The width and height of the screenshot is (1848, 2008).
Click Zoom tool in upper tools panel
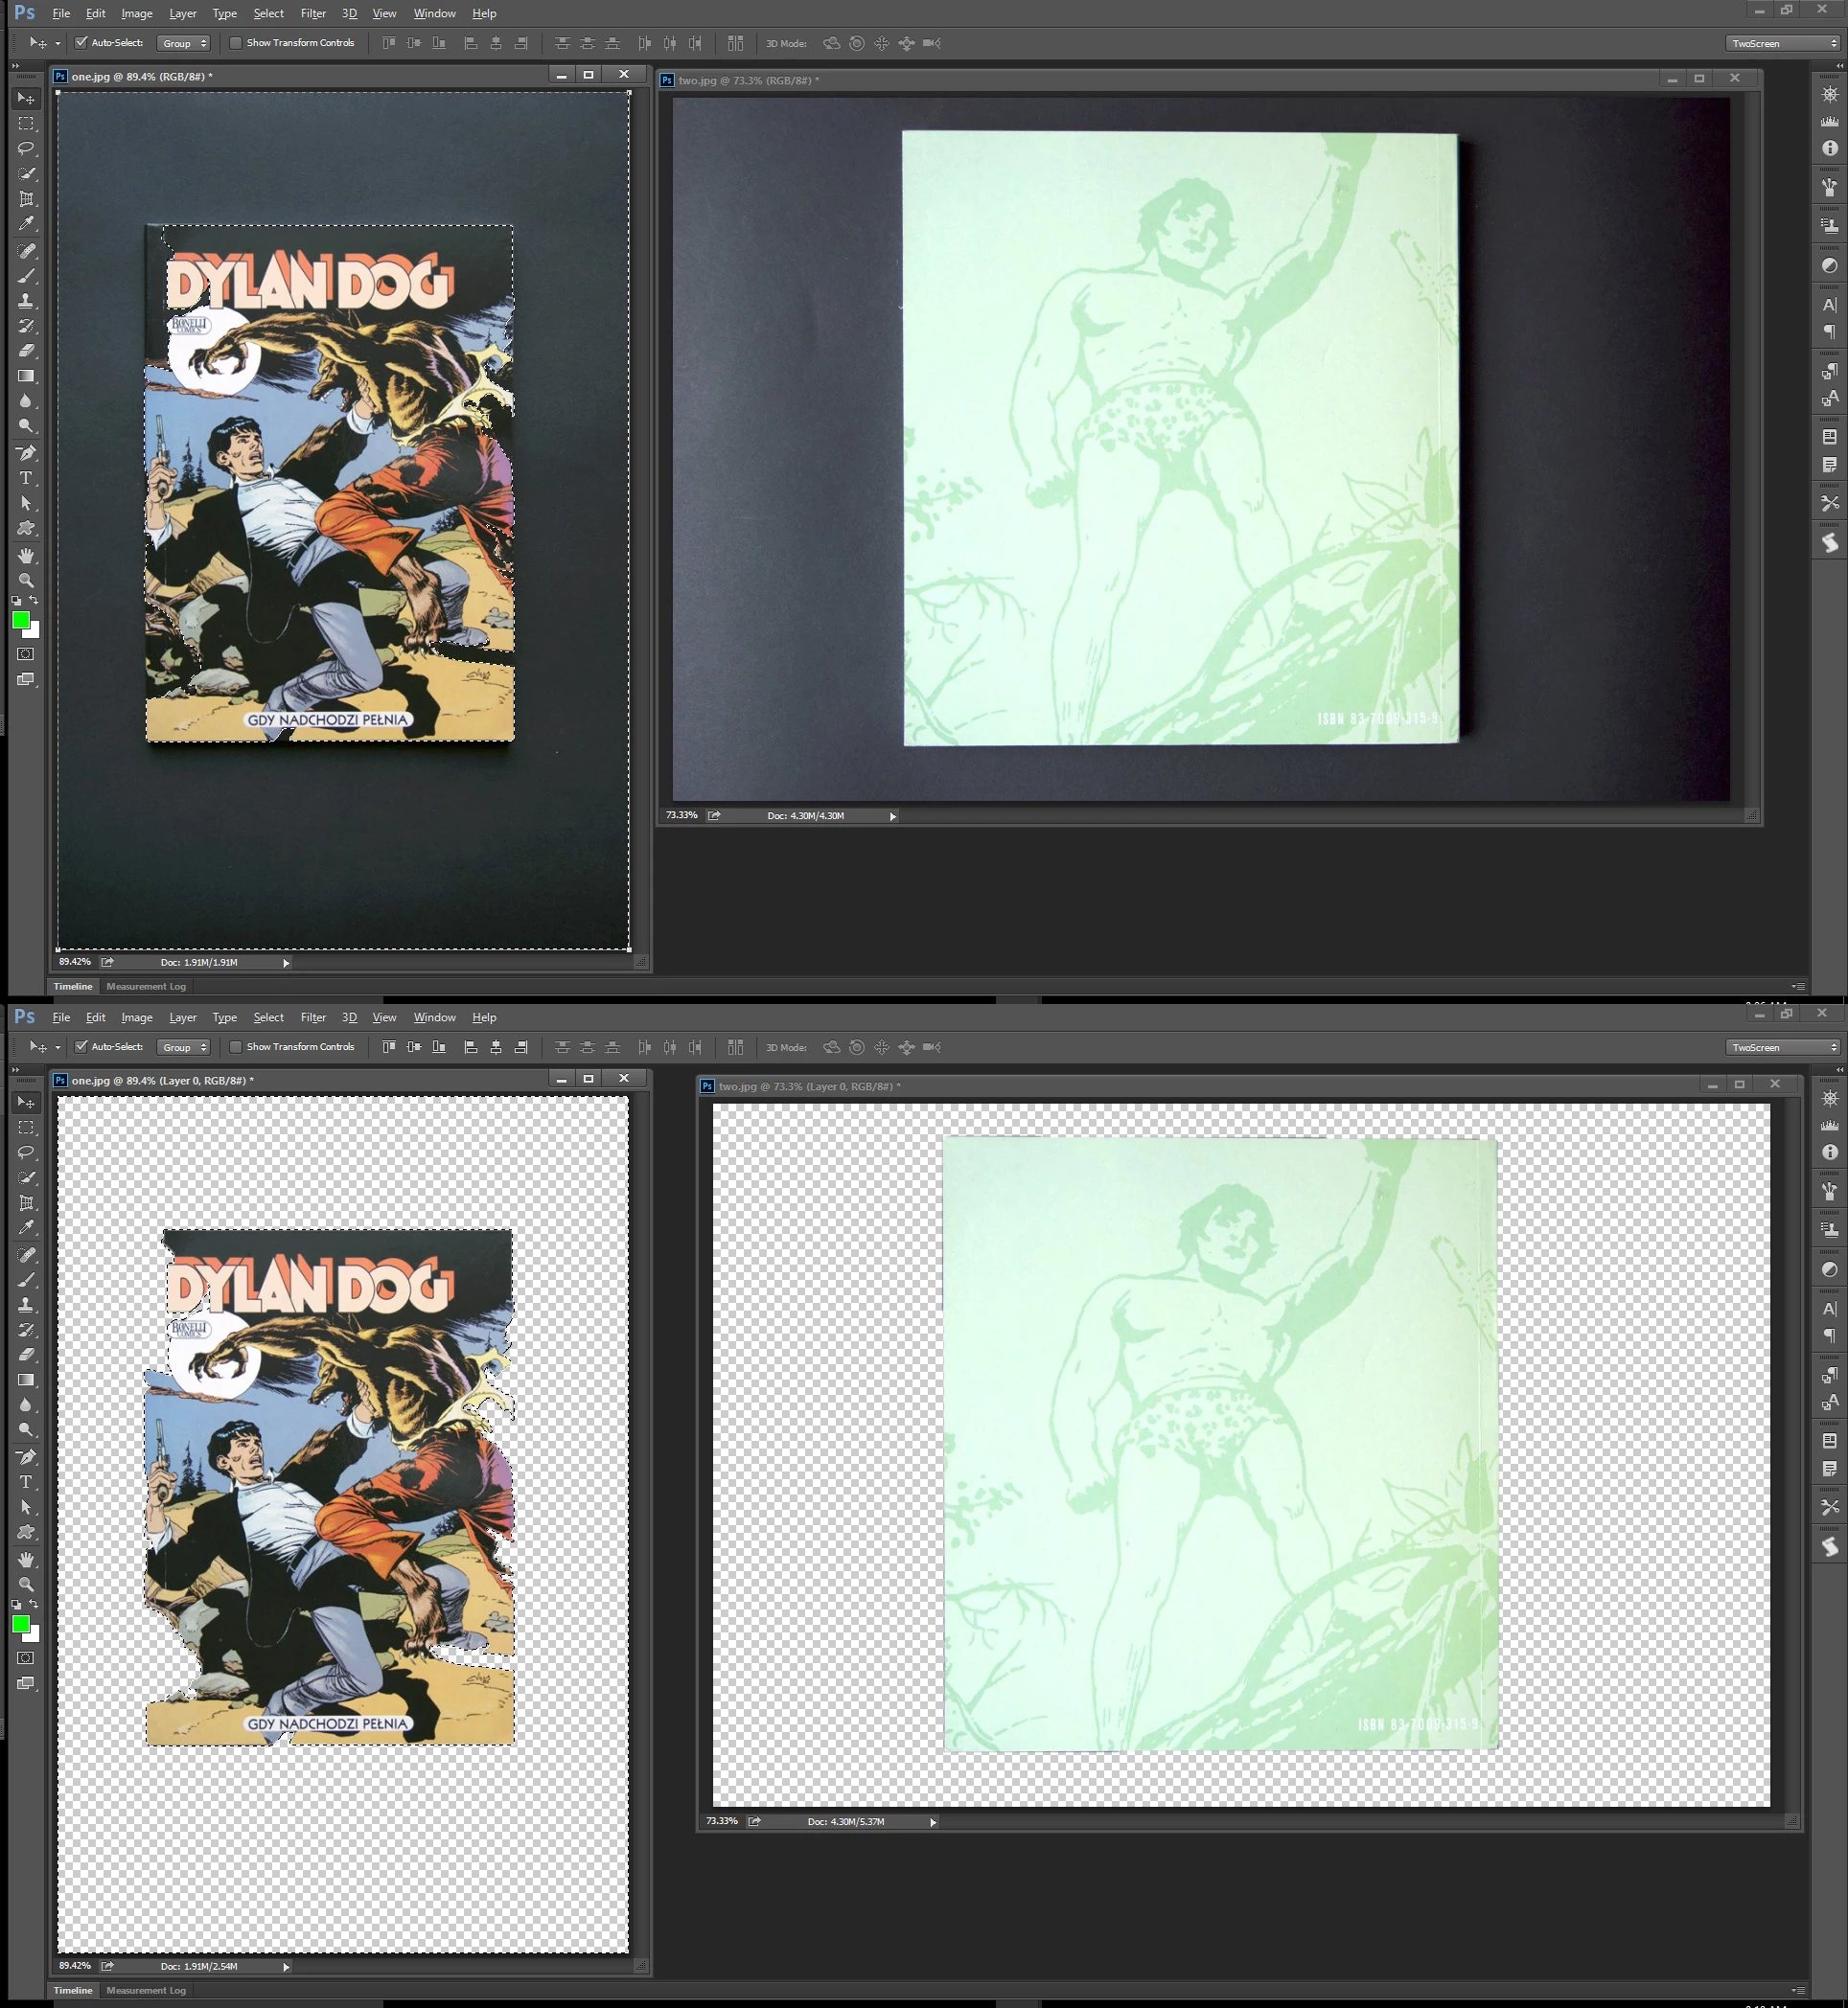coord(26,580)
